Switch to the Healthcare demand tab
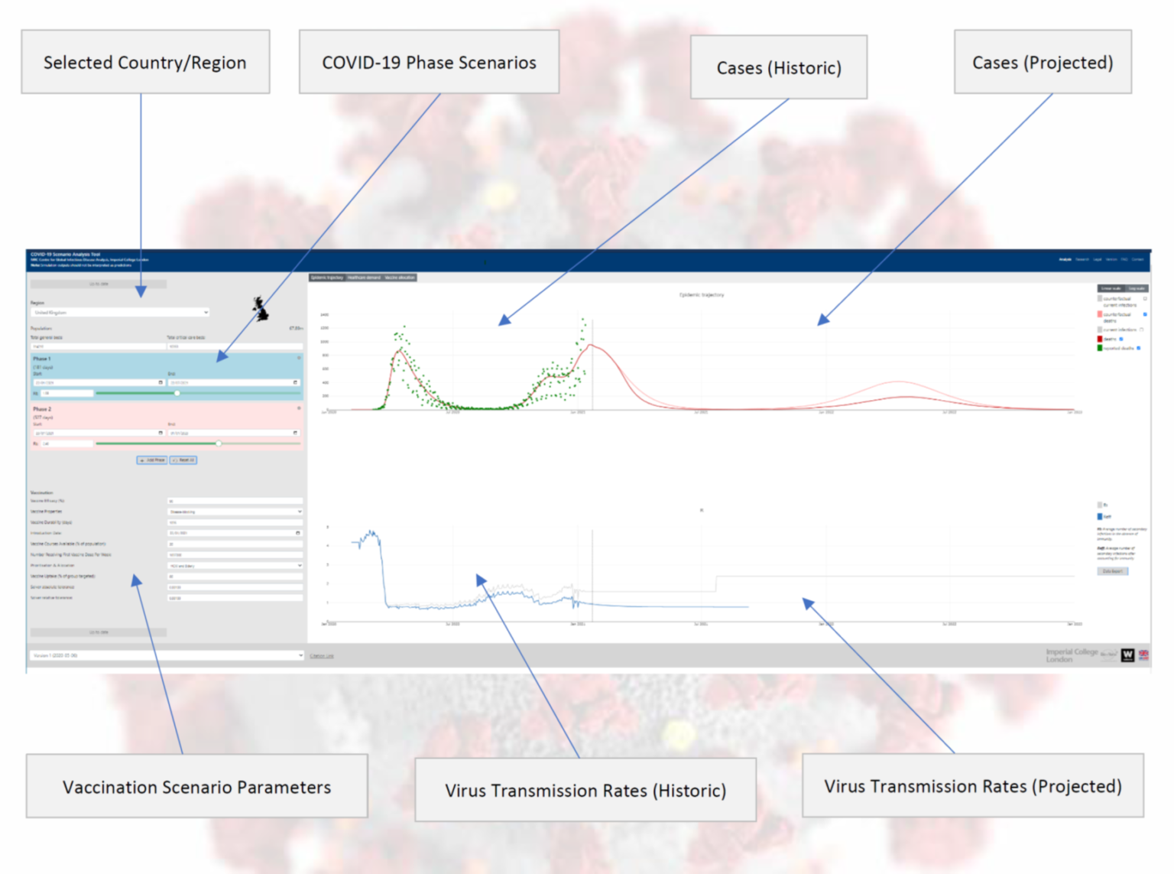This screenshot has width=1174, height=874. [364, 278]
